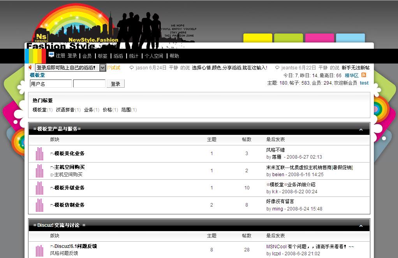Select the pink style color tab
This screenshot has height=258, width=398.
tap(320, 38)
